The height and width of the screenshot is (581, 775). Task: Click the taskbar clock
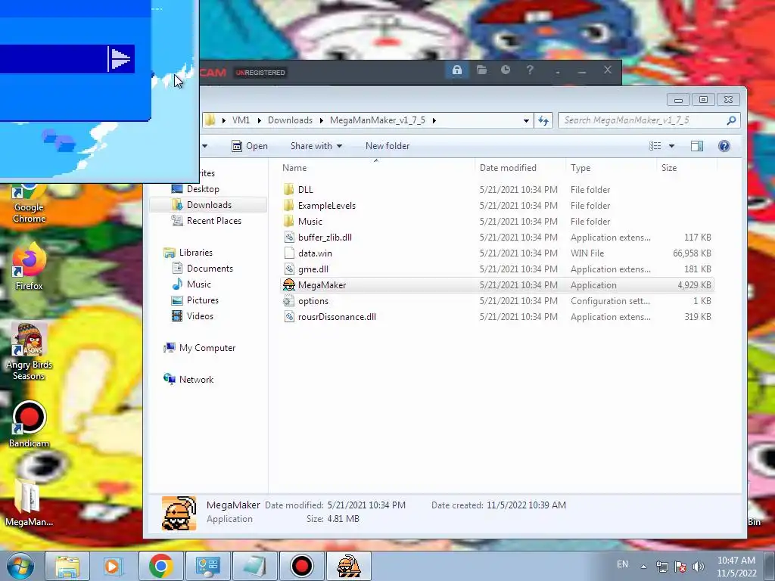[x=736, y=567]
